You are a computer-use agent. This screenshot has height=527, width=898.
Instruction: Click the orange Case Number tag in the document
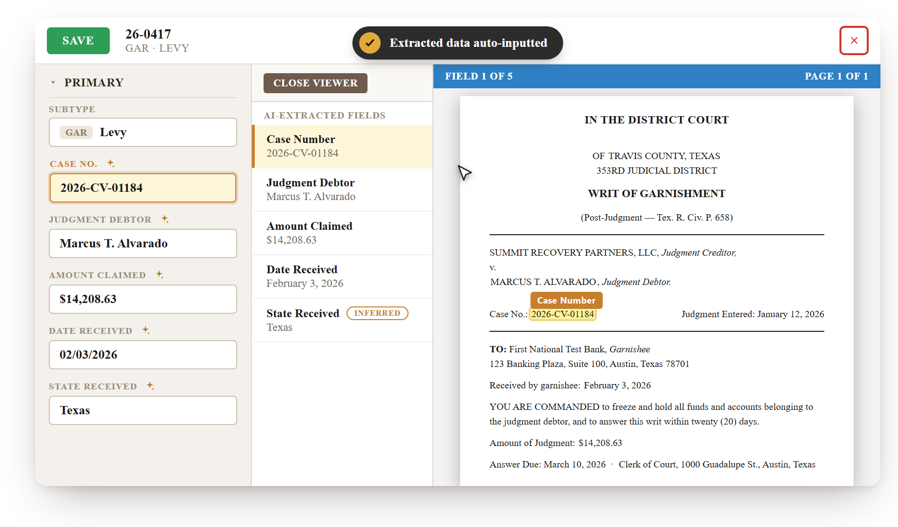(566, 301)
